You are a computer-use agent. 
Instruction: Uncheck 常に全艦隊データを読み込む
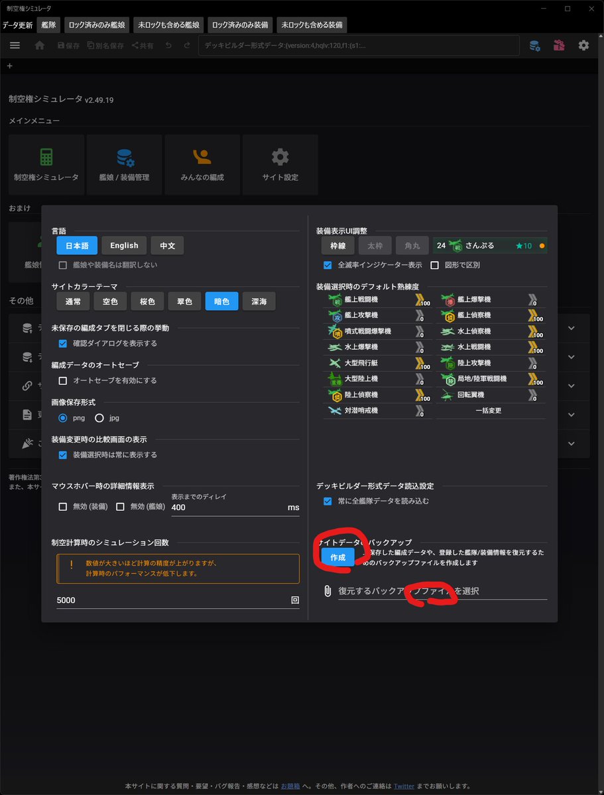pos(328,502)
